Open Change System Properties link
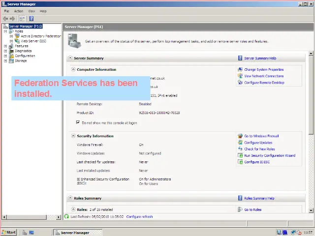Image resolution: width=315 pixels, height=236 pixels. (264, 70)
